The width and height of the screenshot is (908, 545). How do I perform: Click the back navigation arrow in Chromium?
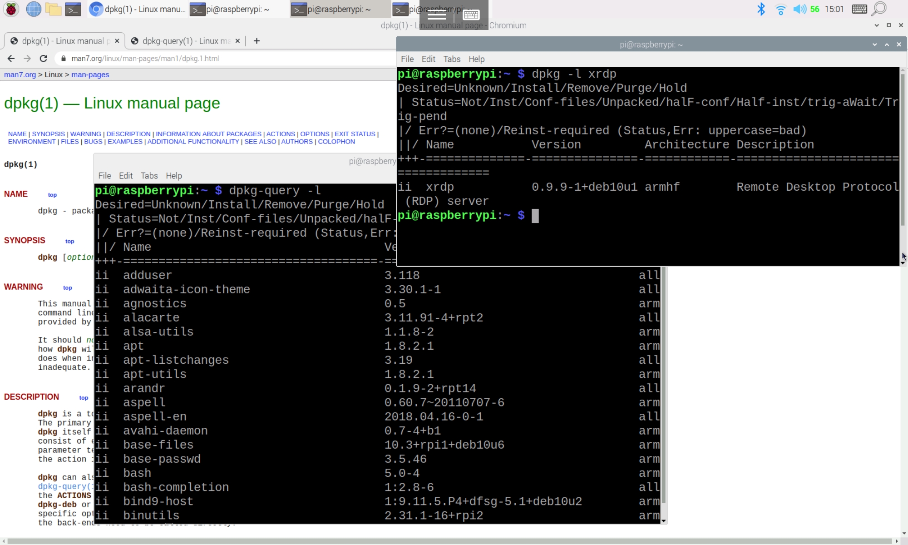click(x=10, y=58)
